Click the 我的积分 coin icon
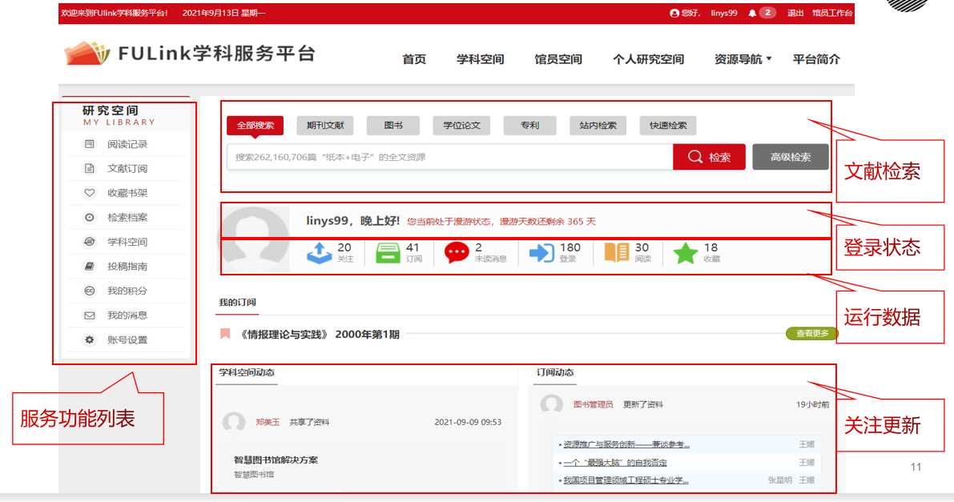This screenshot has width=954, height=502. (90, 291)
